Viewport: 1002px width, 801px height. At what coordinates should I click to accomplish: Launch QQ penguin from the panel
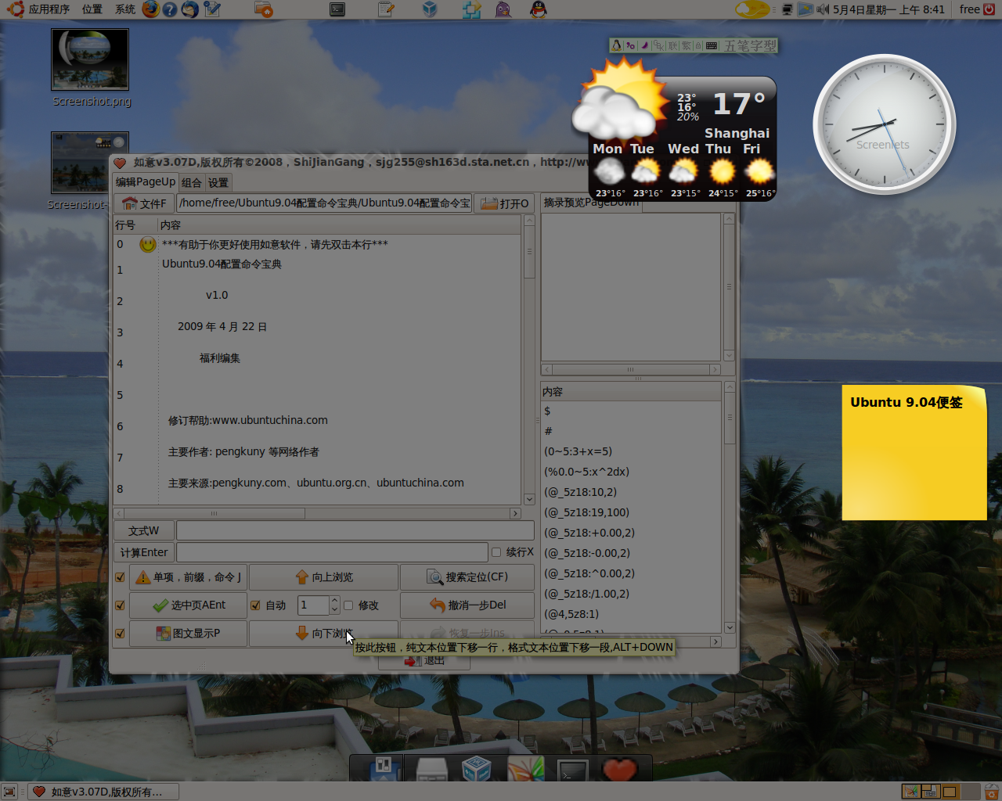coord(539,9)
